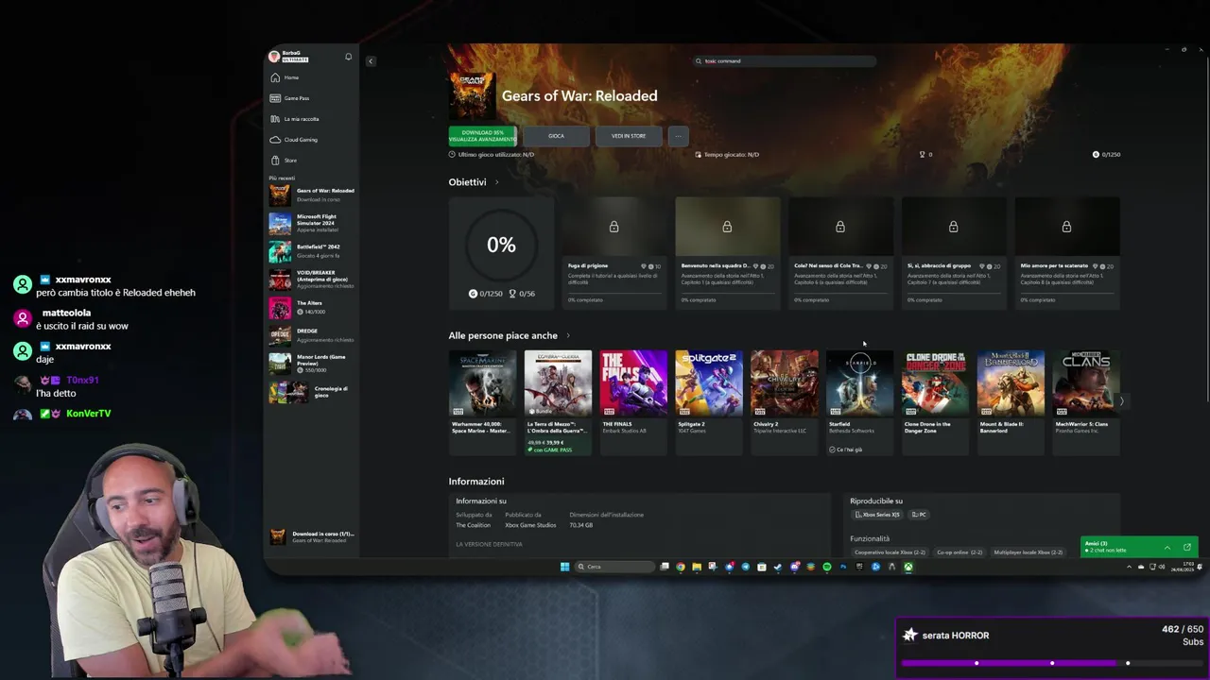This screenshot has height=680, width=1210.
Task: Open Xbox app icon in taskbar
Action: pyautogui.click(x=907, y=567)
